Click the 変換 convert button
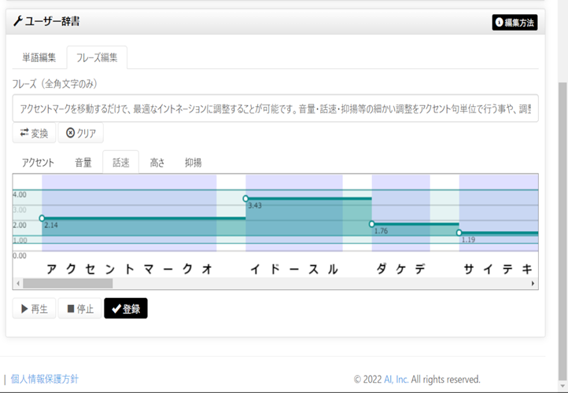568x393 pixels. tap(34, 133)
